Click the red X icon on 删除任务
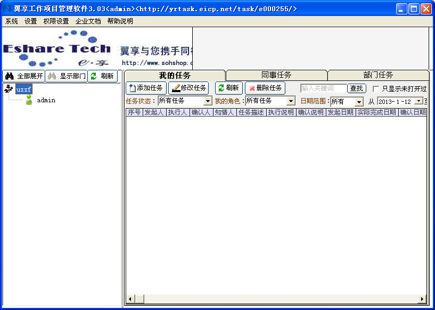The height and width of the screenshot is (310, 435). pyautogui.click(x=252, y=88)
